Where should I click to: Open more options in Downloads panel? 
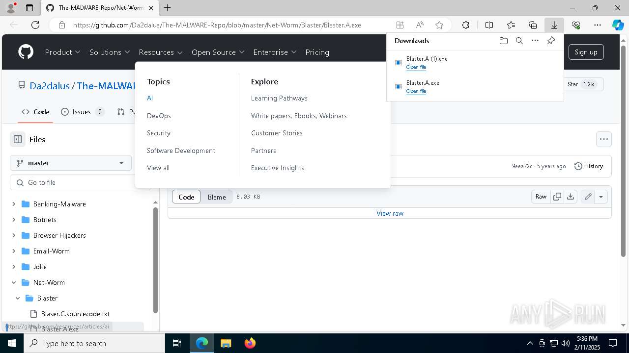coord(535,41)
